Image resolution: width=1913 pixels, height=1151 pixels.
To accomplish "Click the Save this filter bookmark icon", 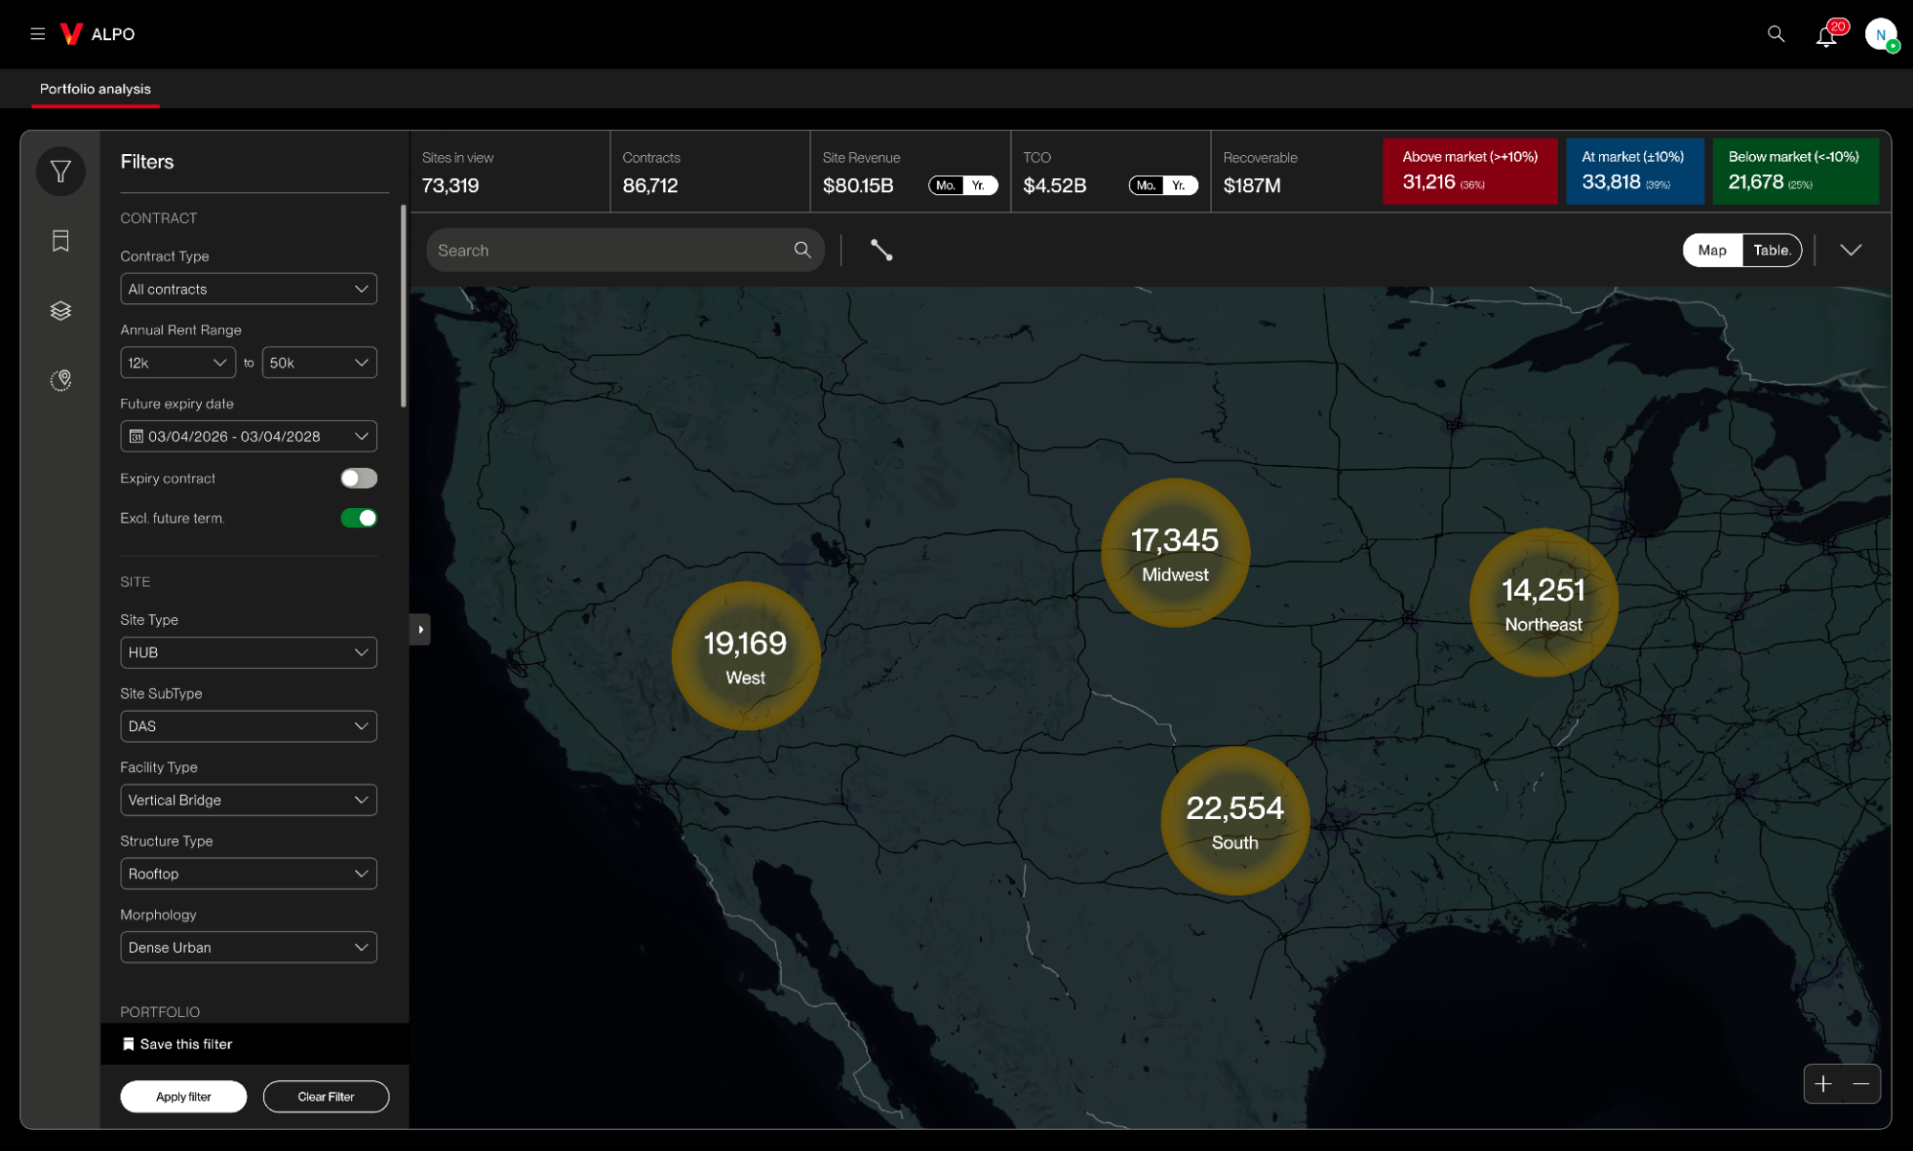I will 128,1044.
